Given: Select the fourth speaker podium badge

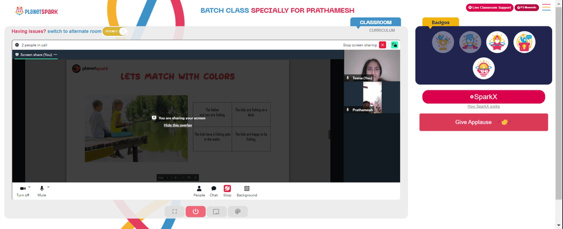Looking at the screenshot, I should point(524,42).
